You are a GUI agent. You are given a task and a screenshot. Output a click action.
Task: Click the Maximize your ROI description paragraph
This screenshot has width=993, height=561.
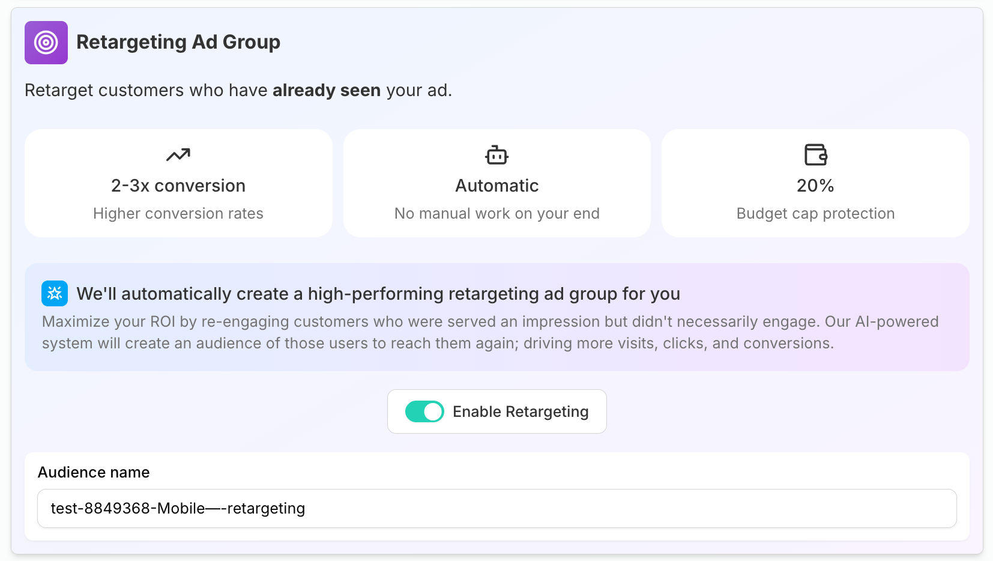tap(490, 332)
